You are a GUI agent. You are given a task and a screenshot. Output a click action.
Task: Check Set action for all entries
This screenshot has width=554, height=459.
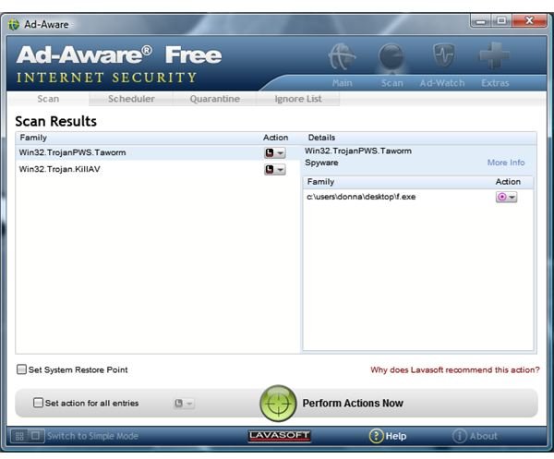38,403
